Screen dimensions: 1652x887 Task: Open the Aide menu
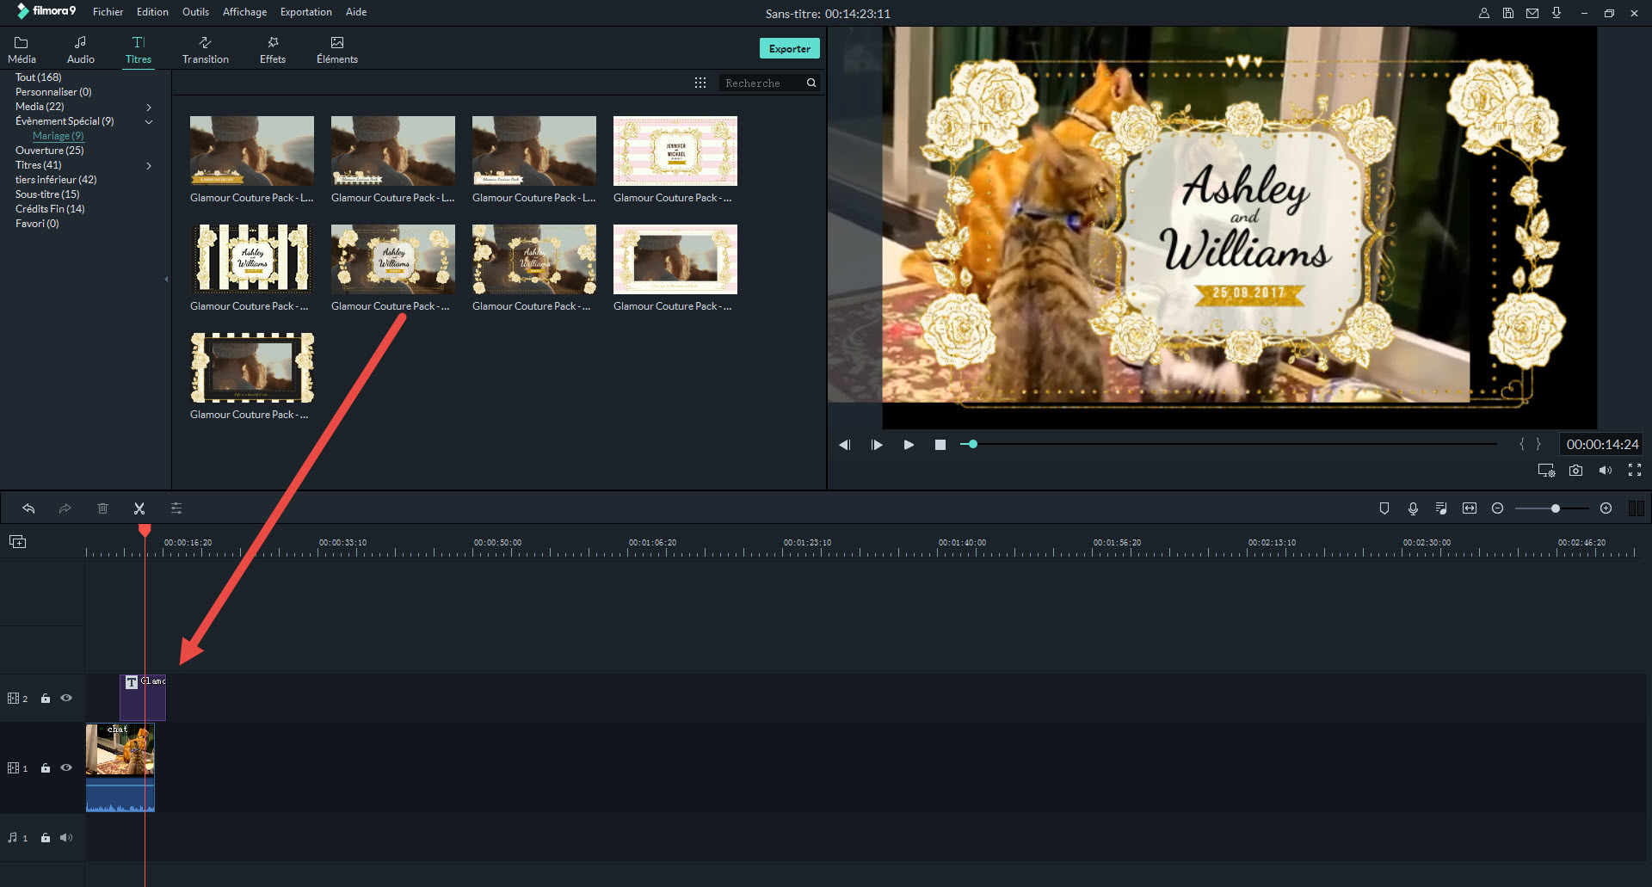[x=356, y=12]
